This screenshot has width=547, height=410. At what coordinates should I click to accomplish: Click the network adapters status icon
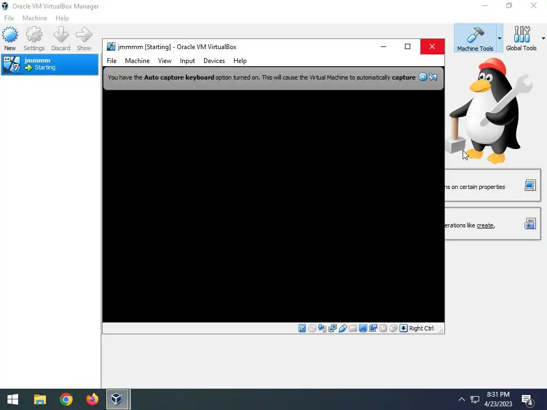click(x=332, y=328)
